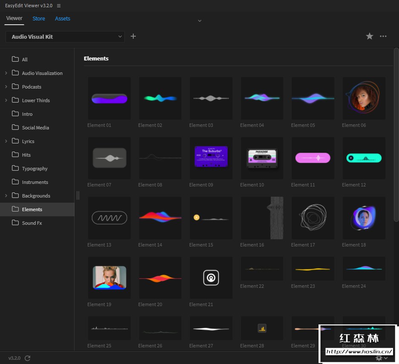Screen dimensions: 399x364
Task: Select Element 13 outlined zigzag thumbnail
Action: pos(109,218)
